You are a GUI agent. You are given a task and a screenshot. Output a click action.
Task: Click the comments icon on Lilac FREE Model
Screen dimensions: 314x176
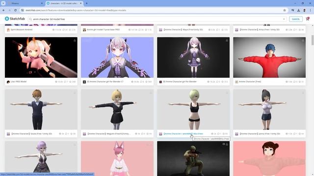[x=65, y=82]
